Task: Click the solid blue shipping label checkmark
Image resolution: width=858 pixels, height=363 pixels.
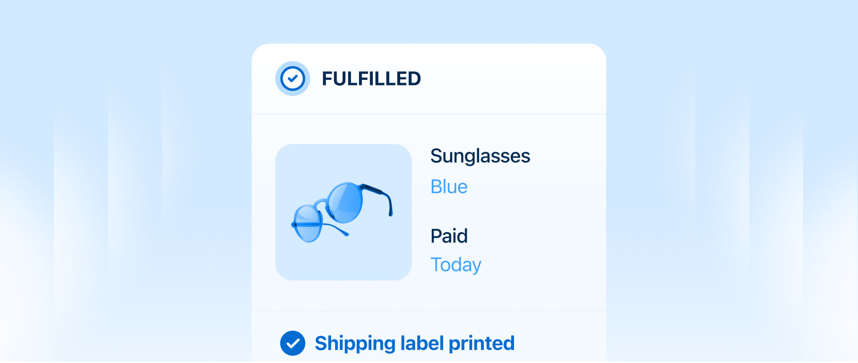Action: pyautogui.click(x=292, y=343)
